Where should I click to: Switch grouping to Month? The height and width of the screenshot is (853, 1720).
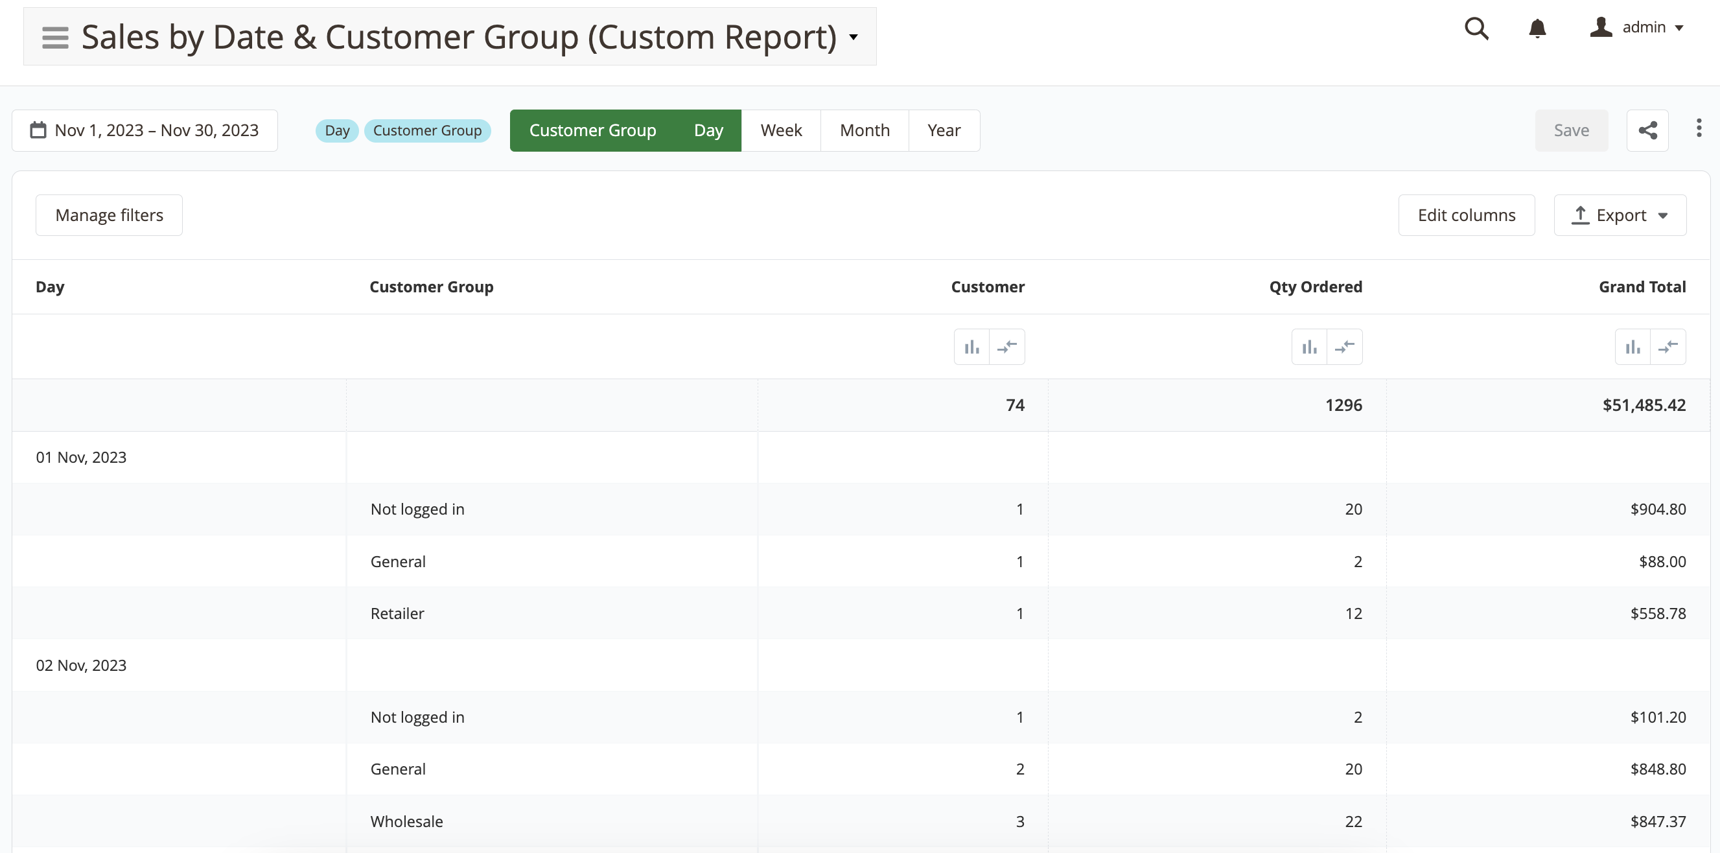864,130
